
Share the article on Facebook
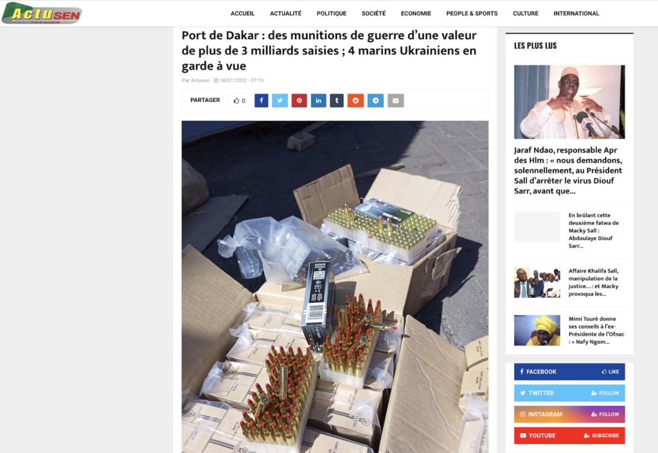coord(261,101)
